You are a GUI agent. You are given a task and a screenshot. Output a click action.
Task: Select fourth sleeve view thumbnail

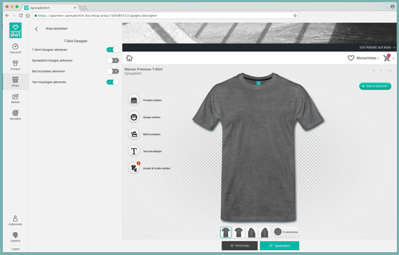265,232
